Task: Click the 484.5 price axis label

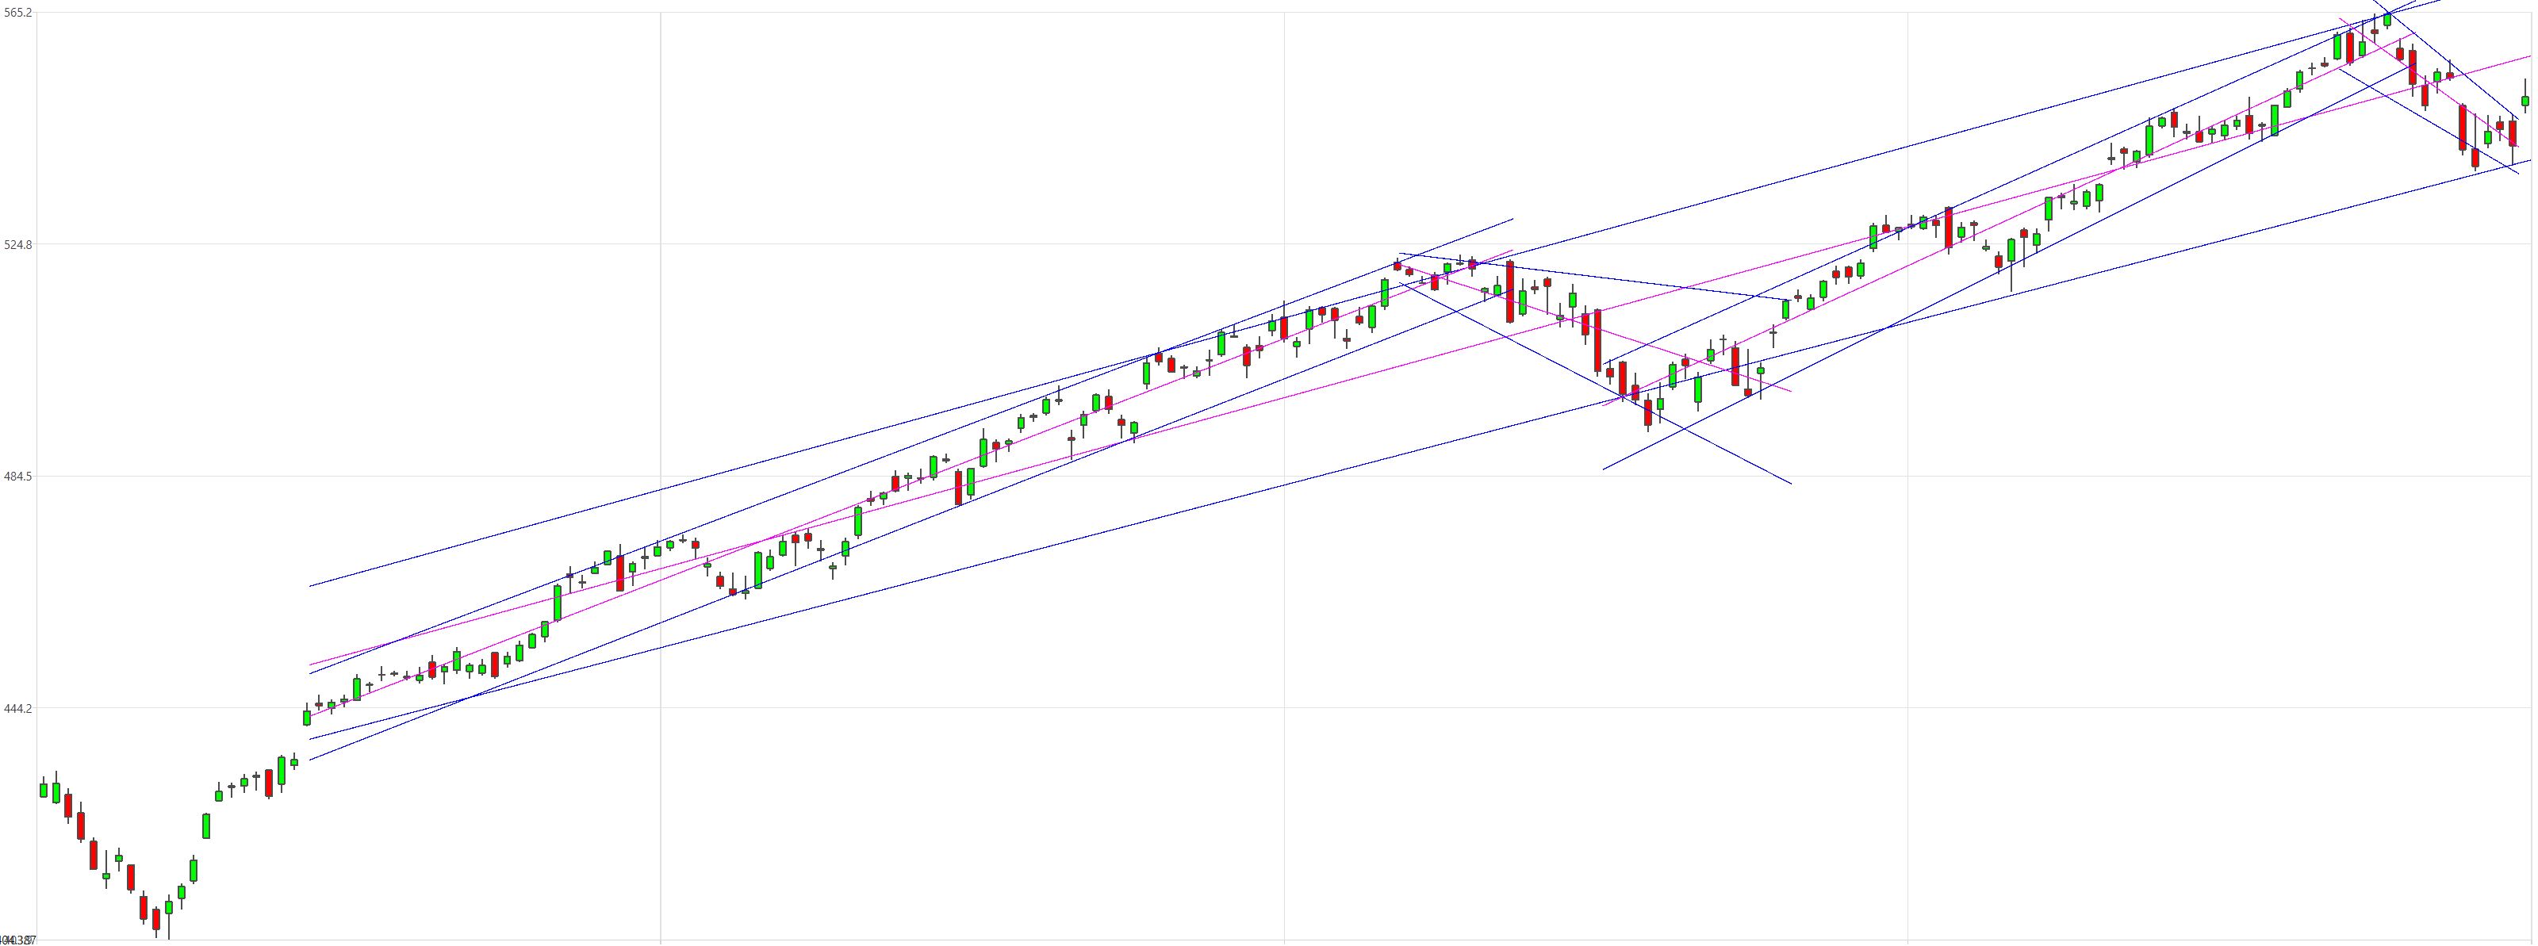Action: 17,477
